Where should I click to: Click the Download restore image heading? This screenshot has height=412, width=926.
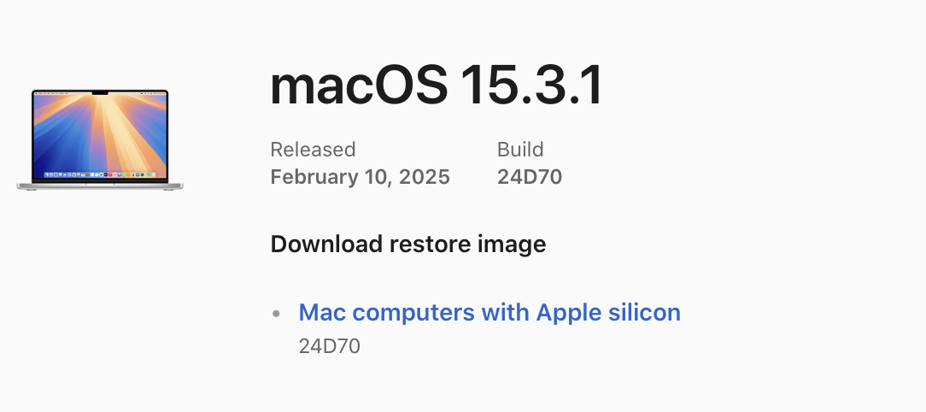pyautogui.click(x=408, y=244)
